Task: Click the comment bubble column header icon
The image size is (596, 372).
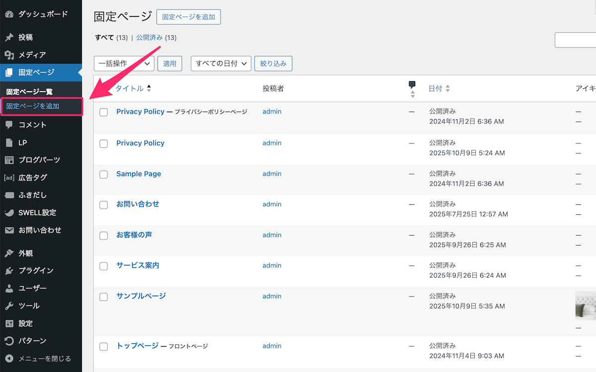Action: 412,84
